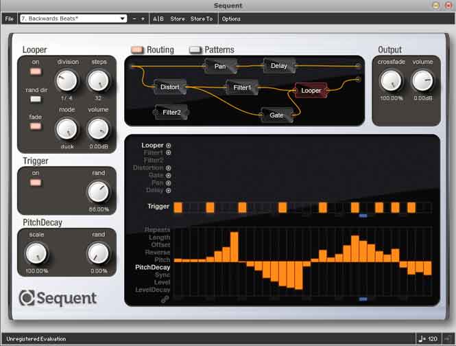Click the link chain icon below parameters

(165, 299)
